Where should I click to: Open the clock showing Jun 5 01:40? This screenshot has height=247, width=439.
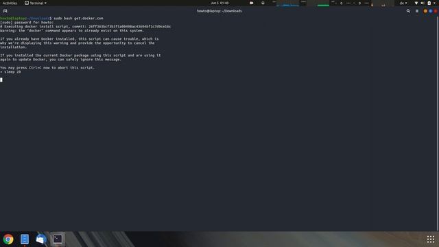pyautogui.click(x=219, y=3)
